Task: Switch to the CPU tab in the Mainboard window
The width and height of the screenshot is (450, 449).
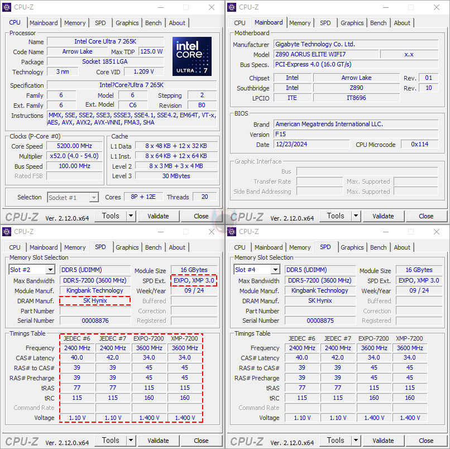Action: click(x=240, y=23)
